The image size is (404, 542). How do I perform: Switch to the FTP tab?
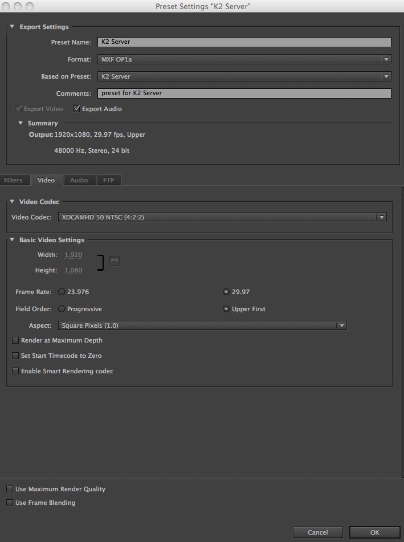(108, 180)
